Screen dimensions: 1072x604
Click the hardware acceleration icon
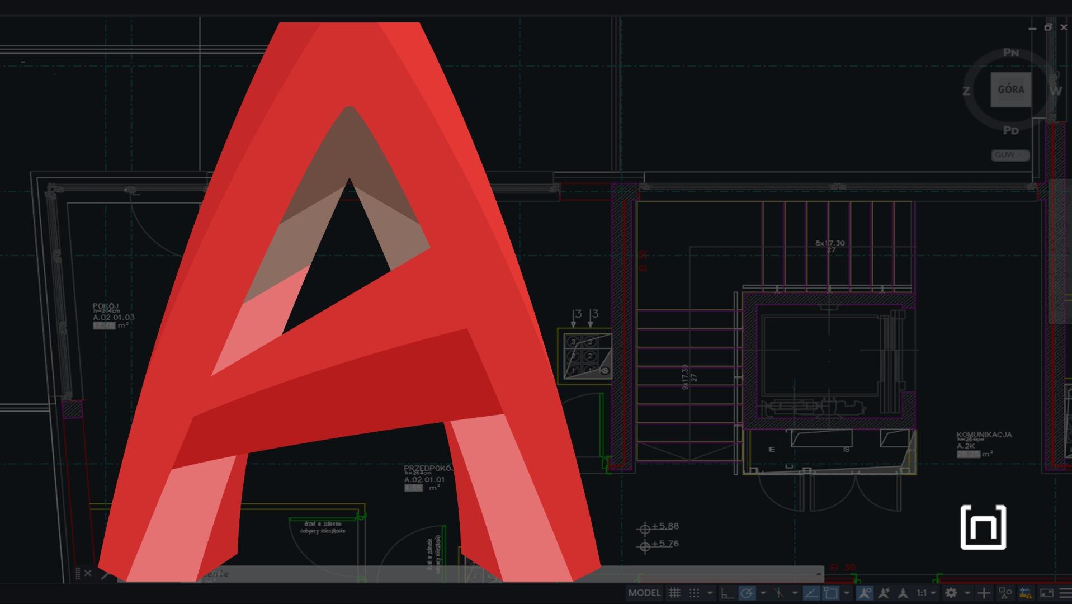pyautogui.click(x=1025, y=593)
